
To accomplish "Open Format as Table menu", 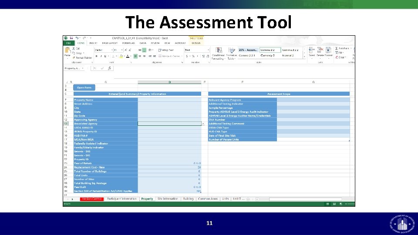I will [231, 54].
